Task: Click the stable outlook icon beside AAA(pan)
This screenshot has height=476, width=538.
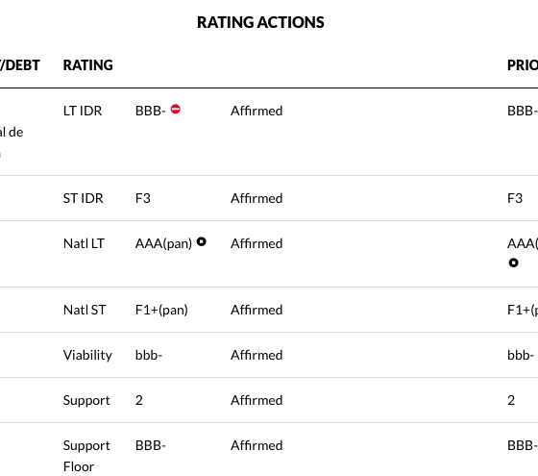Action: [202, 241]
